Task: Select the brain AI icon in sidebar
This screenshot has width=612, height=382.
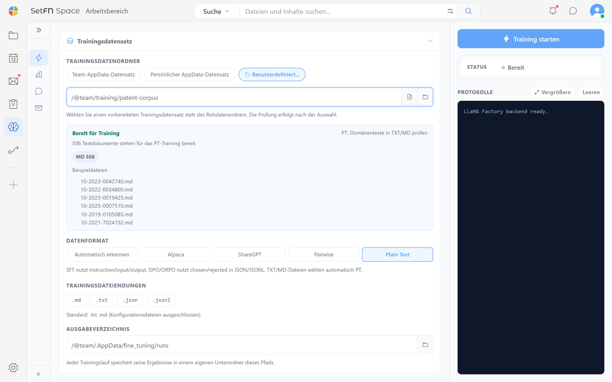Action: point(13,127)
